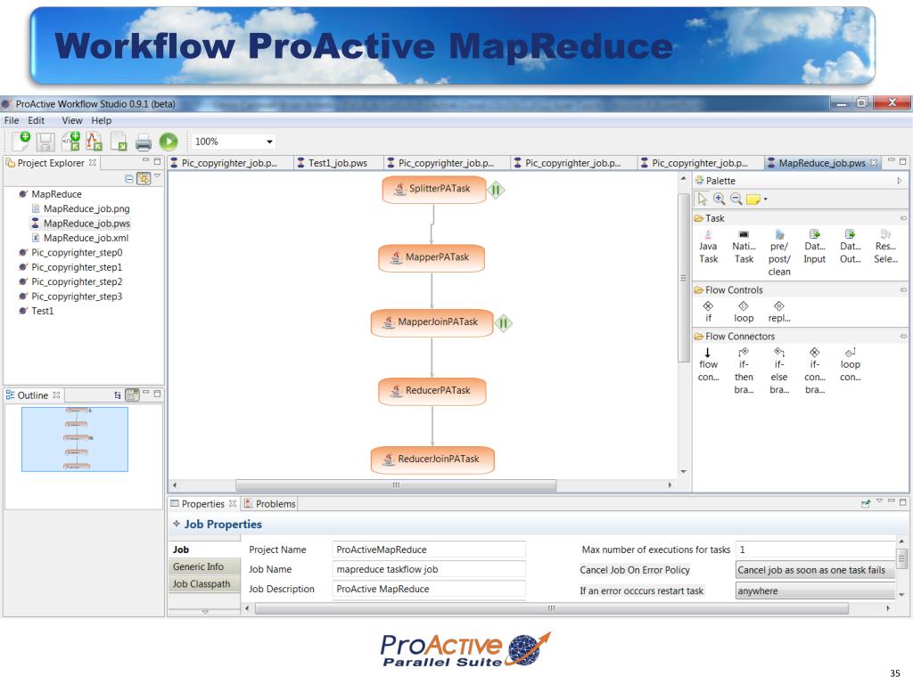Viewport: 913px width, 684px height.
Task: Open the Help menu
Action: click(x=102, y=120)
